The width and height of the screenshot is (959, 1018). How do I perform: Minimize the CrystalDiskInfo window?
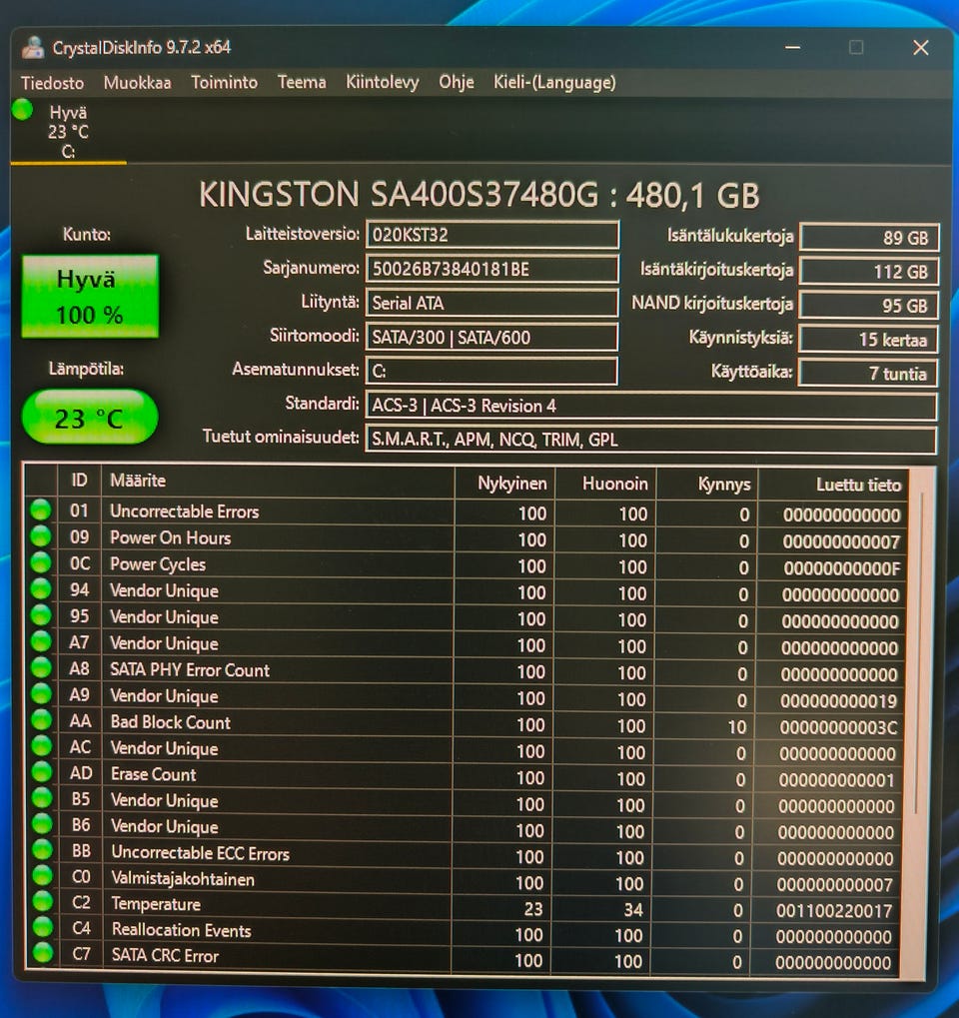(793, 47)
